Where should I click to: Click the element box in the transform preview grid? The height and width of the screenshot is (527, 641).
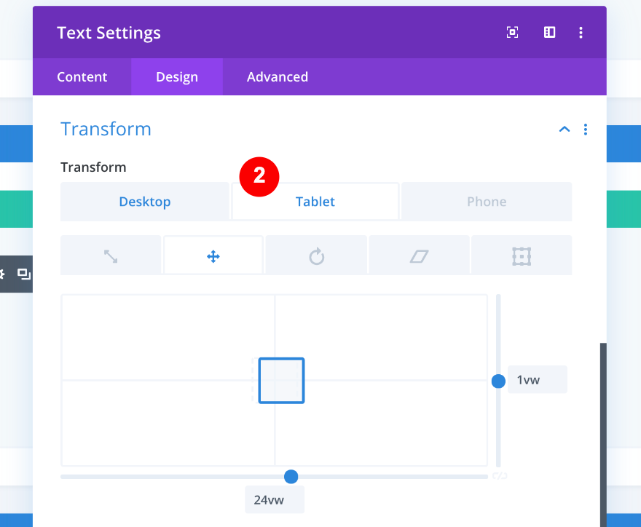(x=281, y=380)
